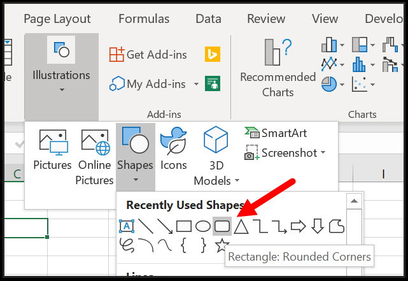Viewport: 408px width, 281px height.
Task: Select the Left Brace shape
Action: [184, 245]
